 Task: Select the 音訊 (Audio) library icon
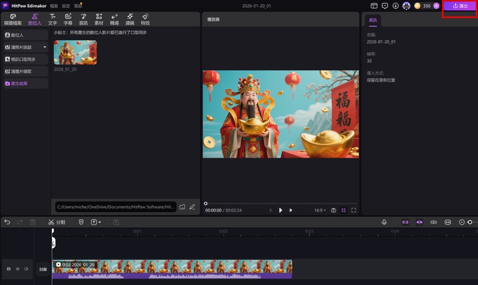coord(84,19)
